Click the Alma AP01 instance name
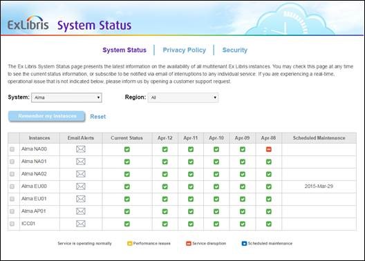365x261 pixels. (x=33, y=211)
